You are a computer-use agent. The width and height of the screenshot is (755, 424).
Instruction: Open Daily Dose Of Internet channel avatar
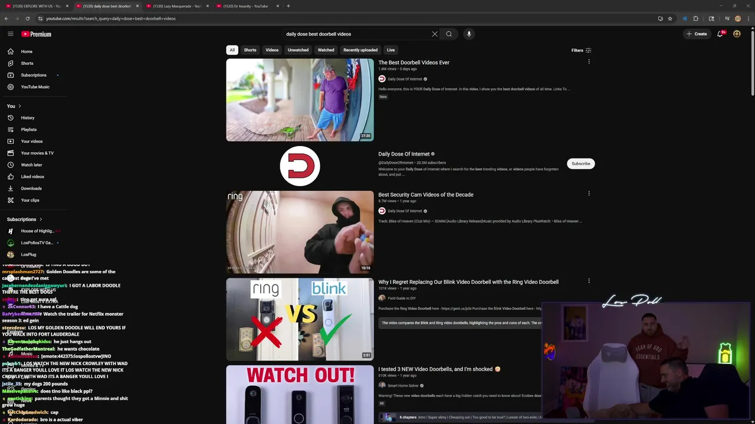(300, 166)
